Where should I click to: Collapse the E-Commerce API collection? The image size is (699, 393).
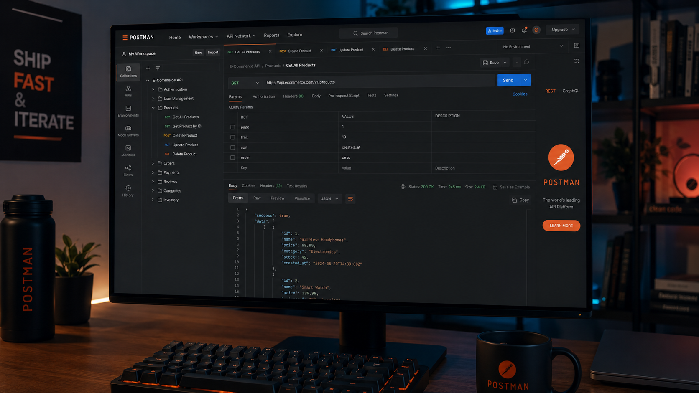(x=148, y=80)
